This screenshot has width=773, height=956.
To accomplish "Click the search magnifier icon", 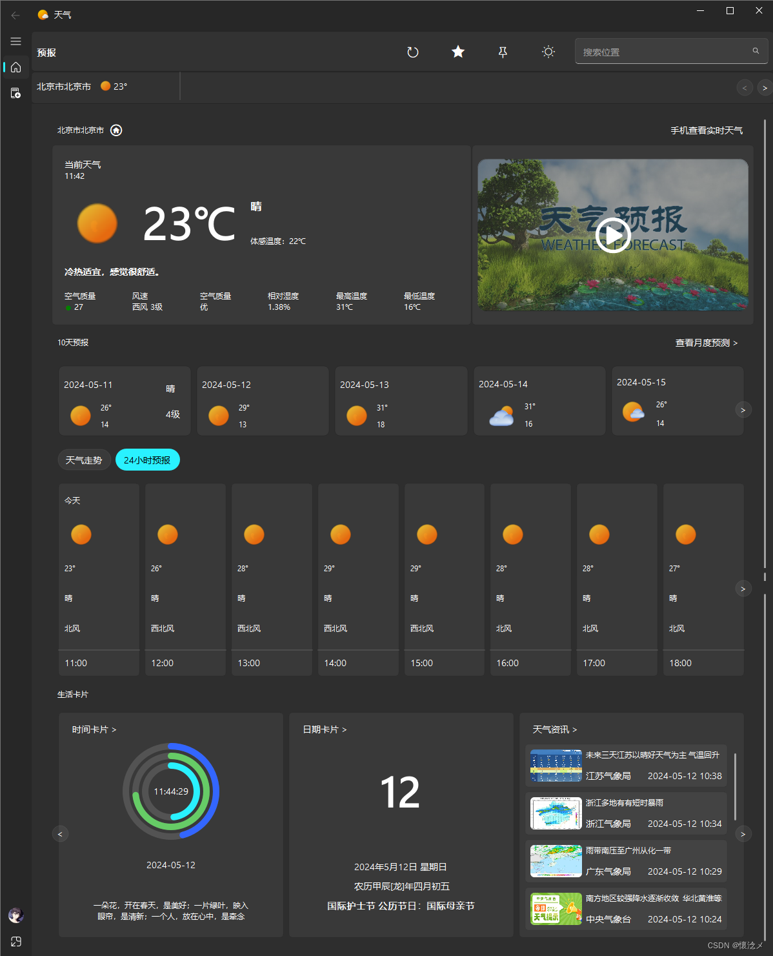I will [755, 50].
